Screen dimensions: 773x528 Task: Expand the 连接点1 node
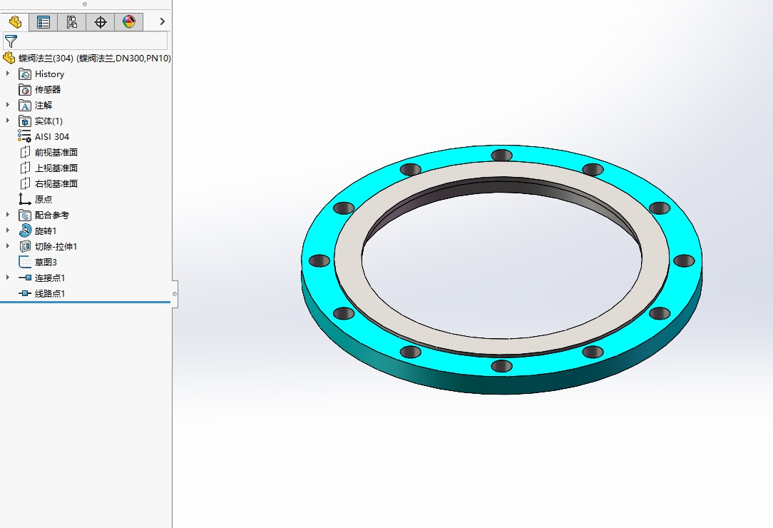(7, 278)
